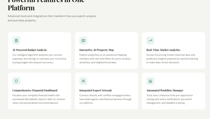Viewport: 210px width, 119px height.
Task: Select the AI-Powered Budget Analysis heading
Action: 30,50
